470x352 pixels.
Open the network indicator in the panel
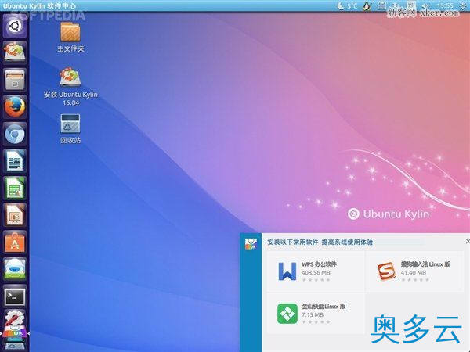(396, 5)
